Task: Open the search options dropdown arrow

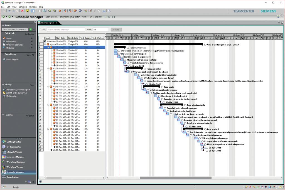Action: point(34,29)
